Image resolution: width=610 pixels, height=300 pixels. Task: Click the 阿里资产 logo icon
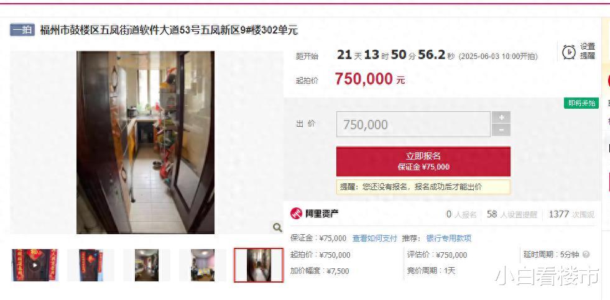[296, 213]
